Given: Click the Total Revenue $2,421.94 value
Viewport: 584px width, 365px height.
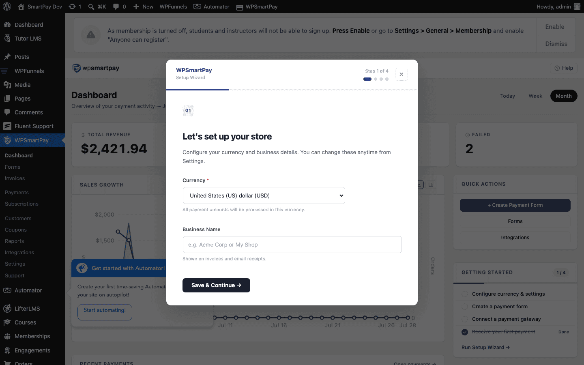Looking at the screenshot, I should [x=114, y=149].
